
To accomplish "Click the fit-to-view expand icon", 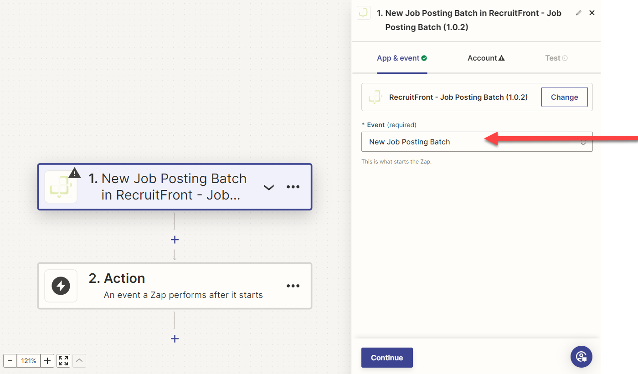I will [x=63, y=361].
